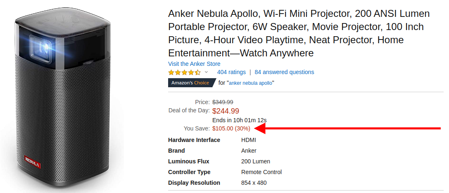
Task: Click the star rating icons
Action: (184, 72)
